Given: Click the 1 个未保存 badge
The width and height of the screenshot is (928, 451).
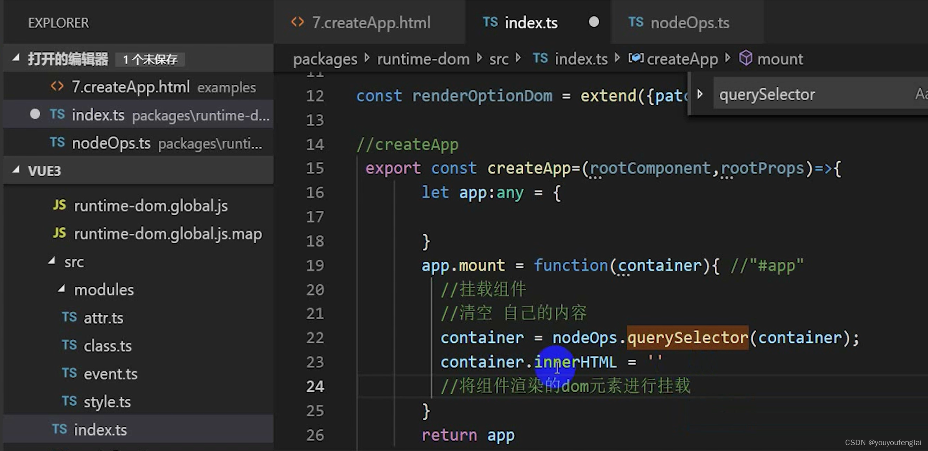Looking at the screenshot, I should pyautogui.click(x=150, y=59).
